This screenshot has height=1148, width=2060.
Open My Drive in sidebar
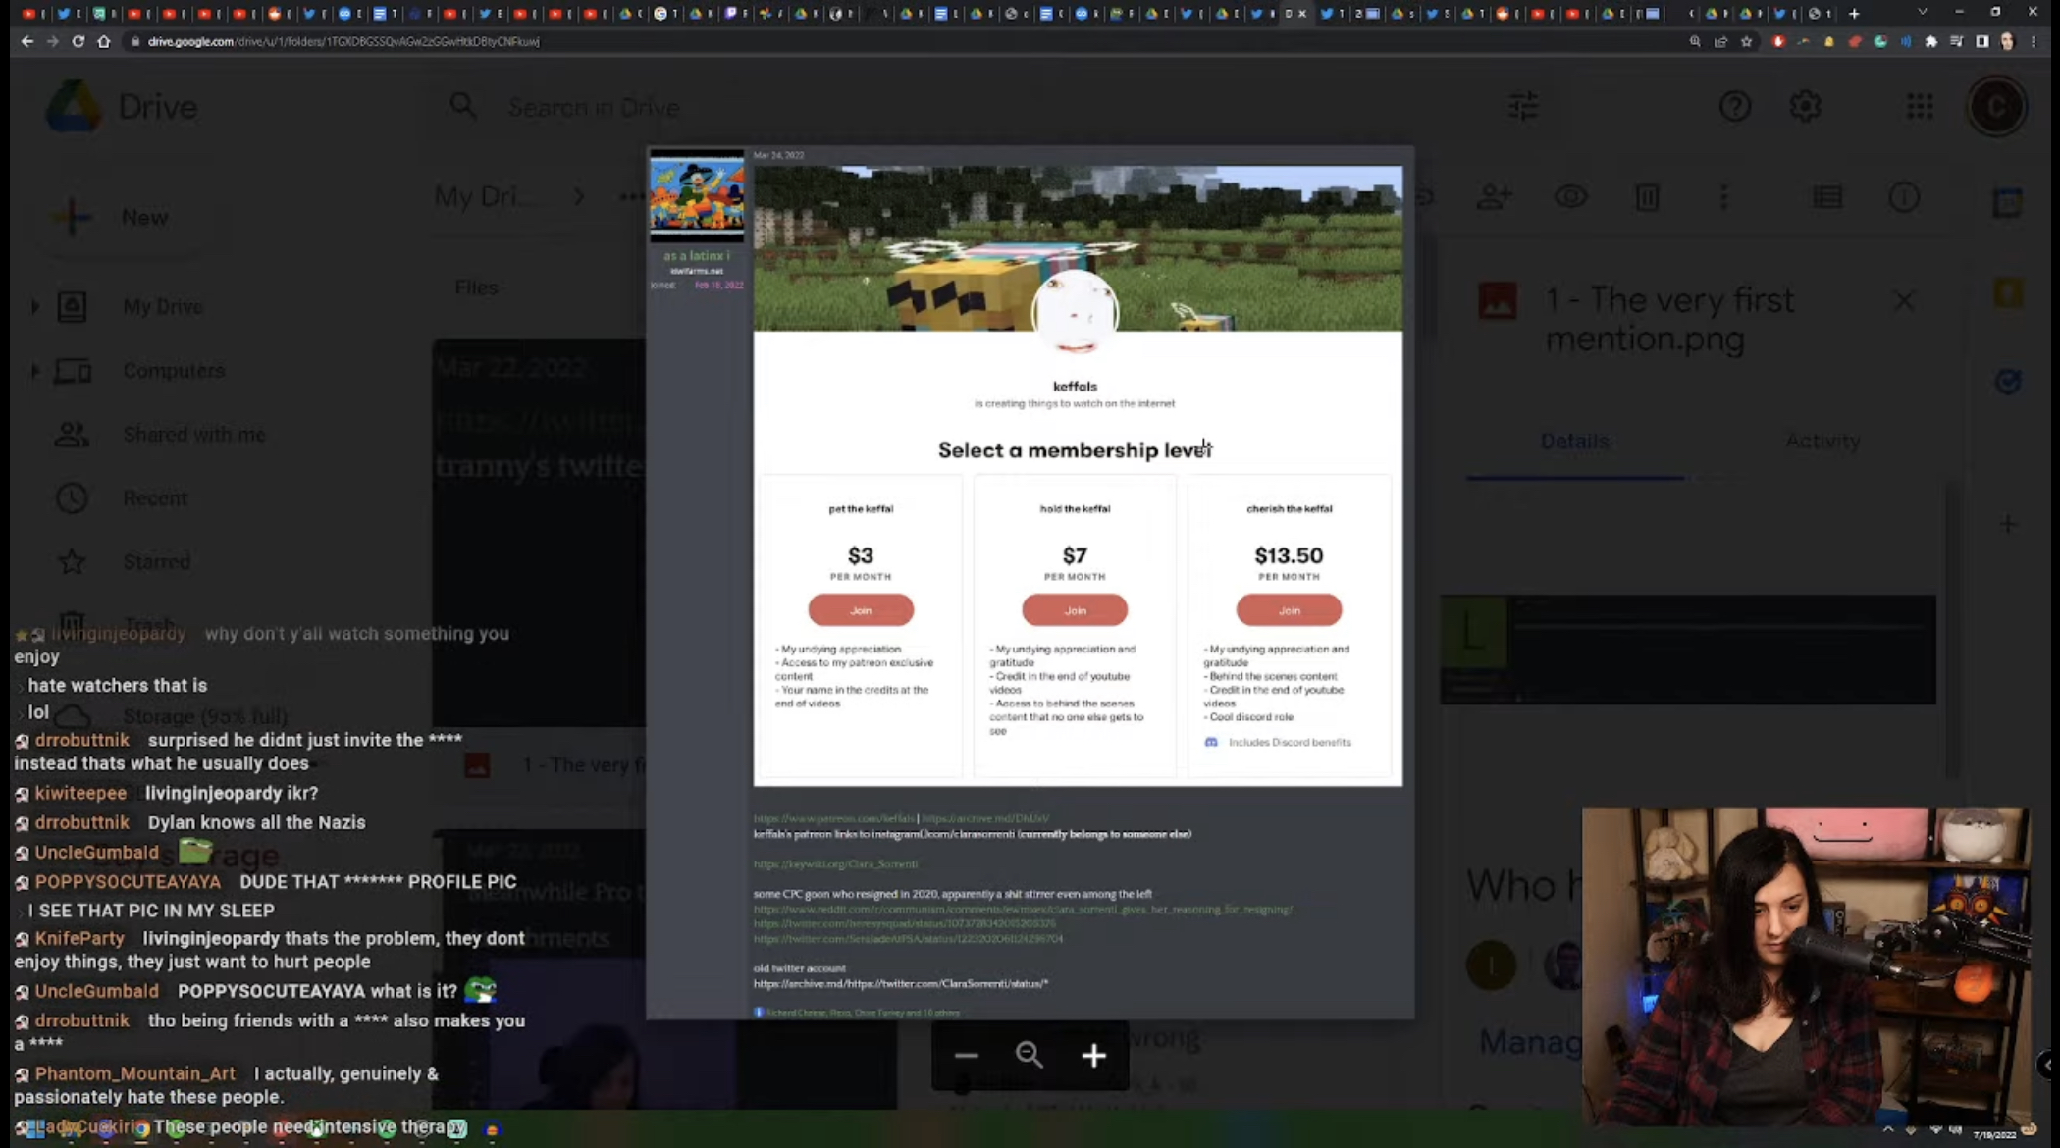tap(162, 307)
